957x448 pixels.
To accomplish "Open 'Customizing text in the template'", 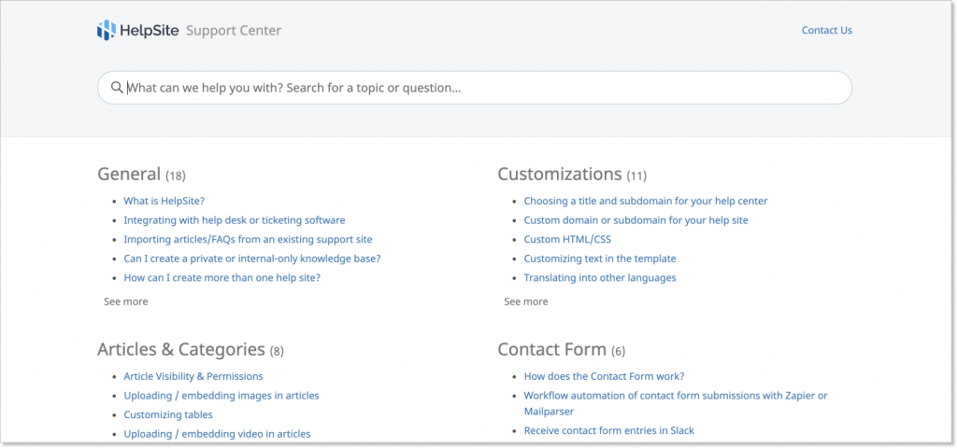I will (600, 259).
